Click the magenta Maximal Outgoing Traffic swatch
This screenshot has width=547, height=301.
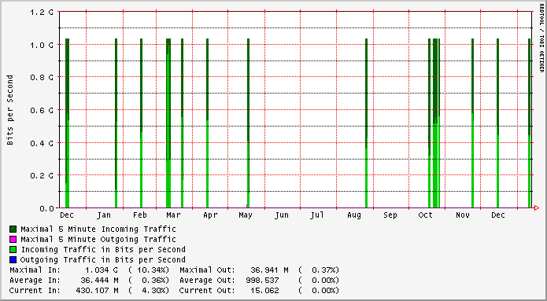click(x=13, y=240)
